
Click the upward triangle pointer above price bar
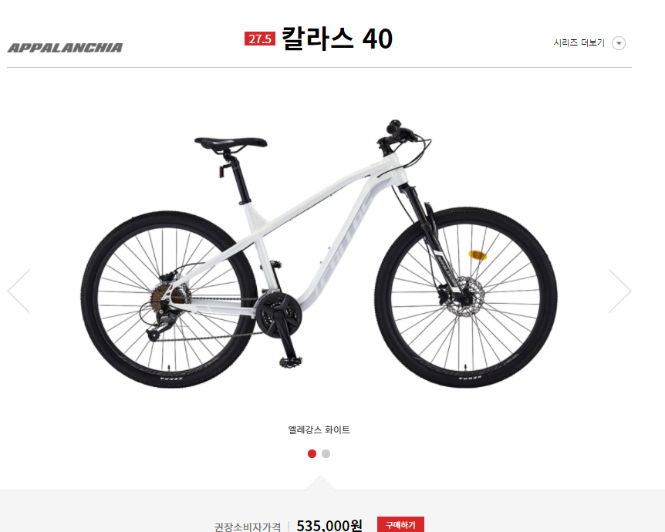click(x=320, y=483)
